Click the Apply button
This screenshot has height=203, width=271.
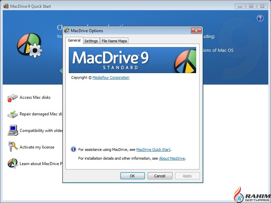pyautogui.click(x=187, y=176)
